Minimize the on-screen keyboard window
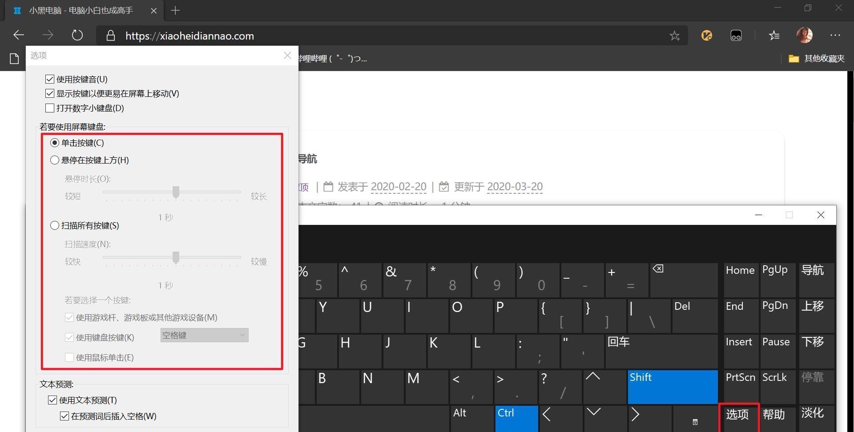This screenshot has height=432, width=854. click(759, 215)
